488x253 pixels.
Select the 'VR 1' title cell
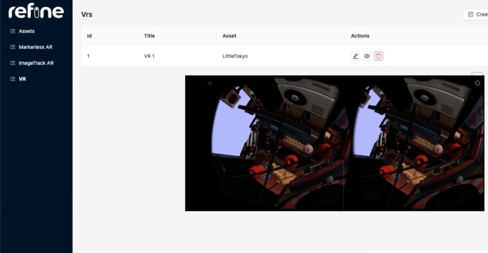(150, 56)
